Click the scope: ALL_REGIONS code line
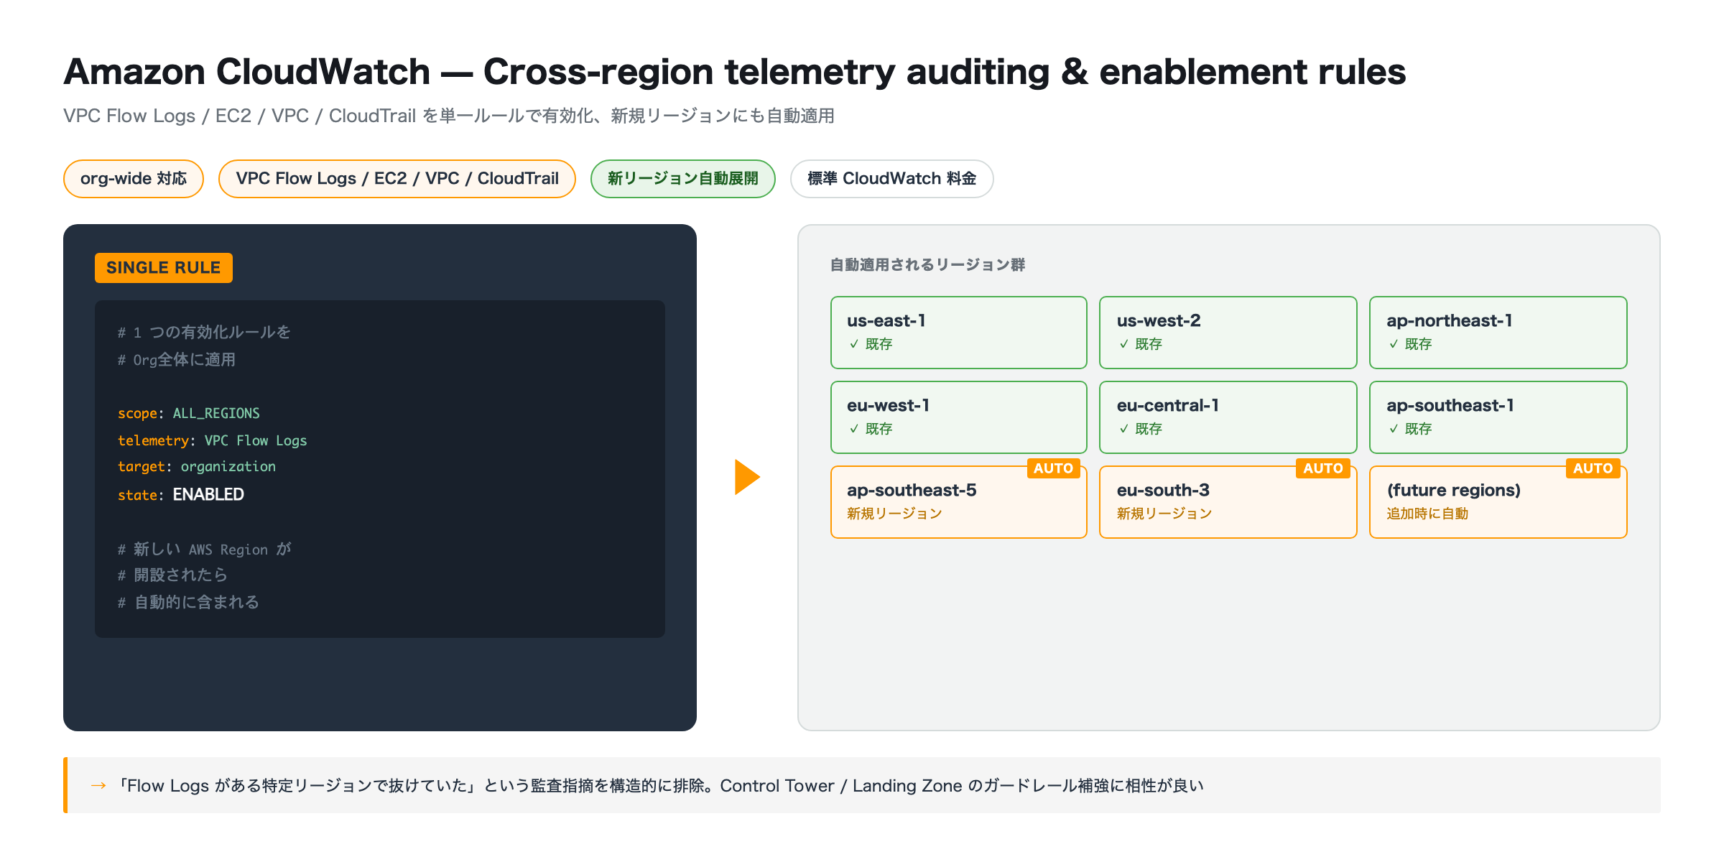Viewport: 1724px width, 862px height. click(189, 413)
